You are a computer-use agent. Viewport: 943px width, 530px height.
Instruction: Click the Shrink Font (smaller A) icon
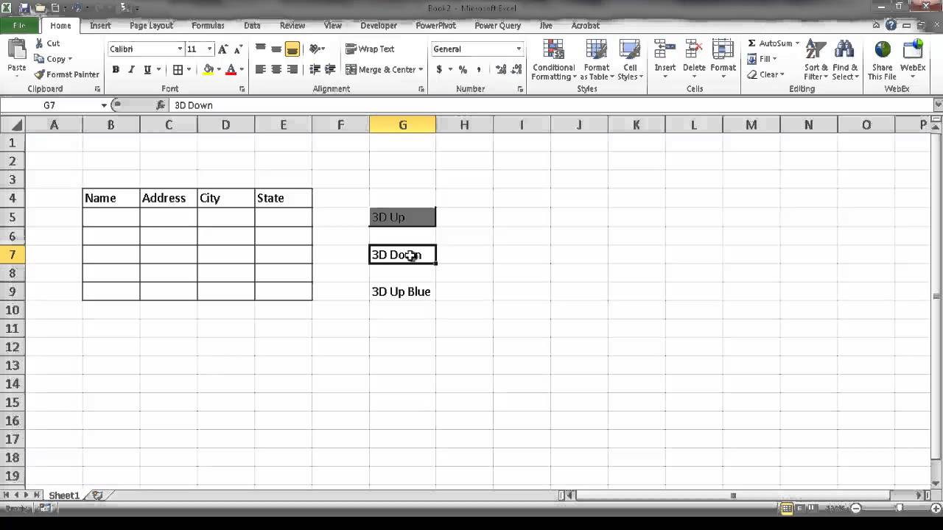238,49
